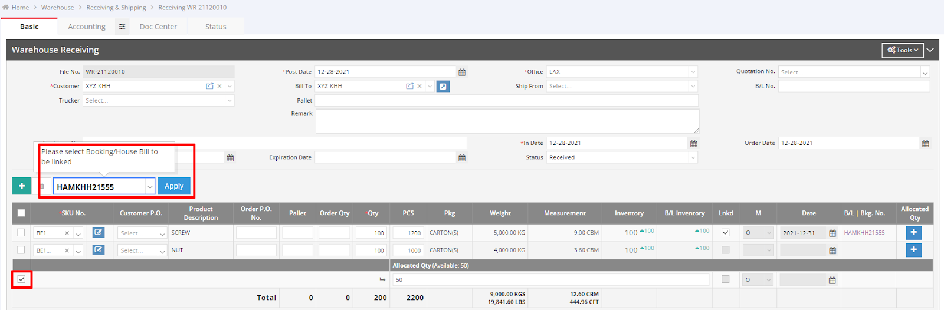Open HAMKHH21555 link in B/L column
Viewport: 944px width, 310px height.
click(864, 233)
